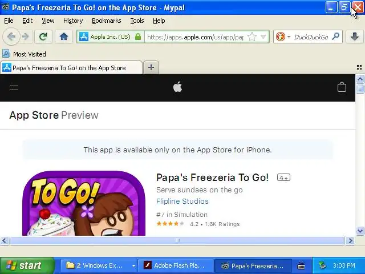Open the home page via house icon
Image resolution: width=365 pixels, height=274 pixels.
pos(63,37)
